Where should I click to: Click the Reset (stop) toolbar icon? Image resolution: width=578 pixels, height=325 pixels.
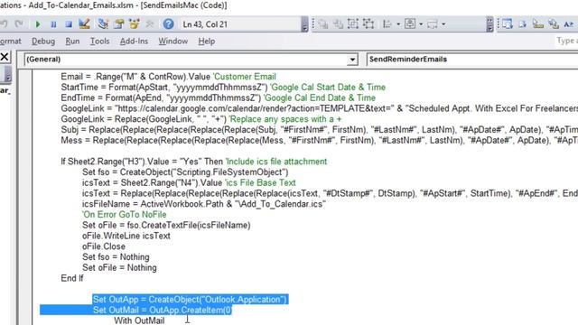point(69,24)
